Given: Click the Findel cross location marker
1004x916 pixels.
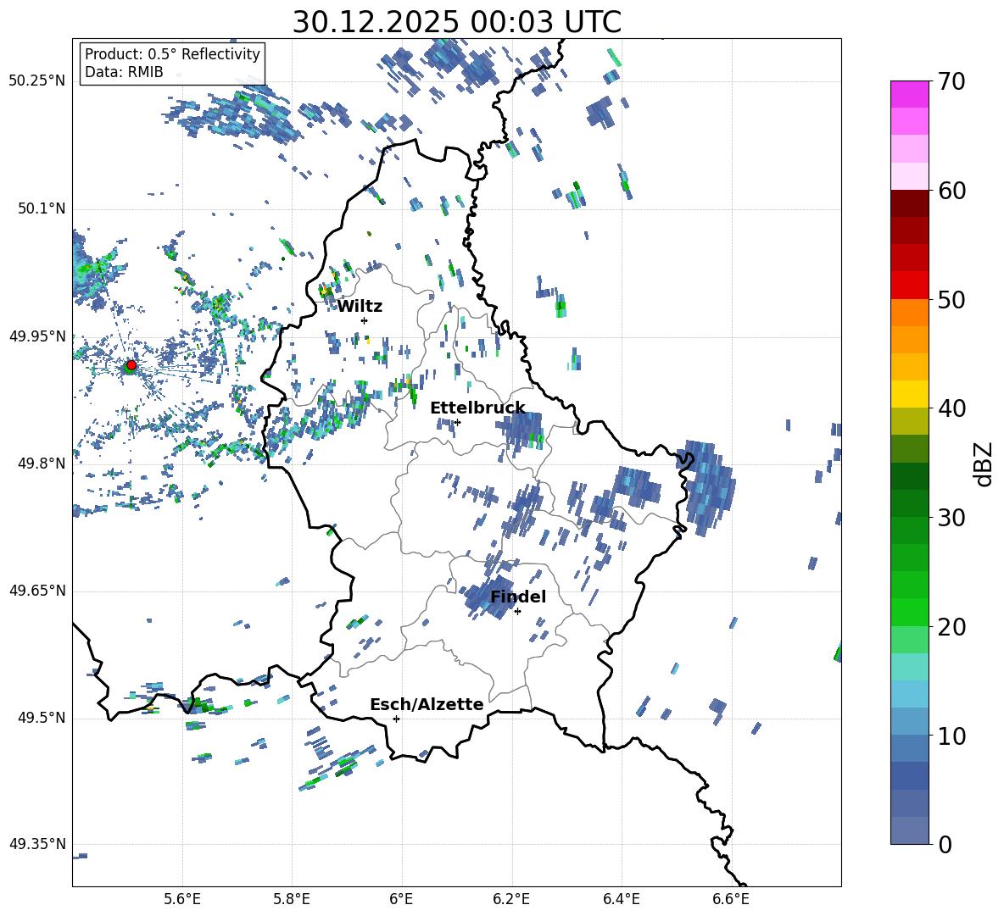Looking at the screenshot, I should click(517, 612).
